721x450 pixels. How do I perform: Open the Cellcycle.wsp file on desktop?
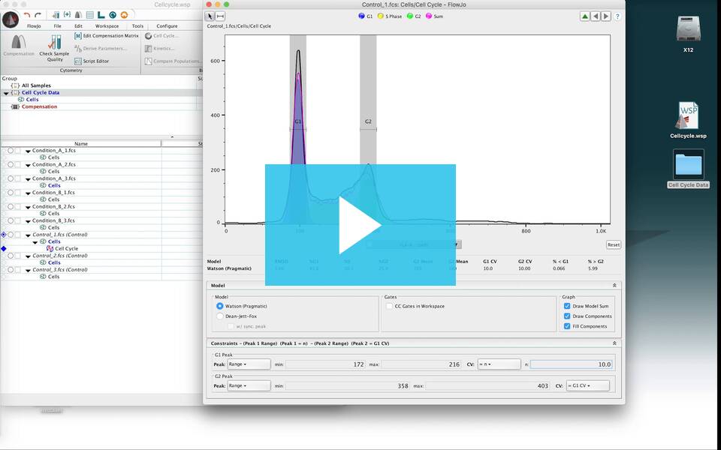[689, 115]
